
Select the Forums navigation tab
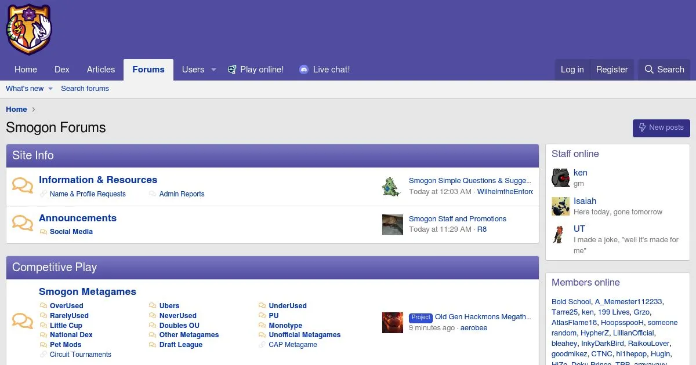[148, 70]
